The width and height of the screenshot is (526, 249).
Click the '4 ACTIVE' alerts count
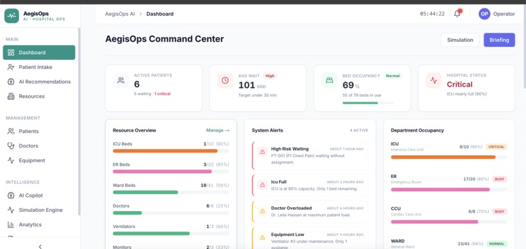[358, 130]
